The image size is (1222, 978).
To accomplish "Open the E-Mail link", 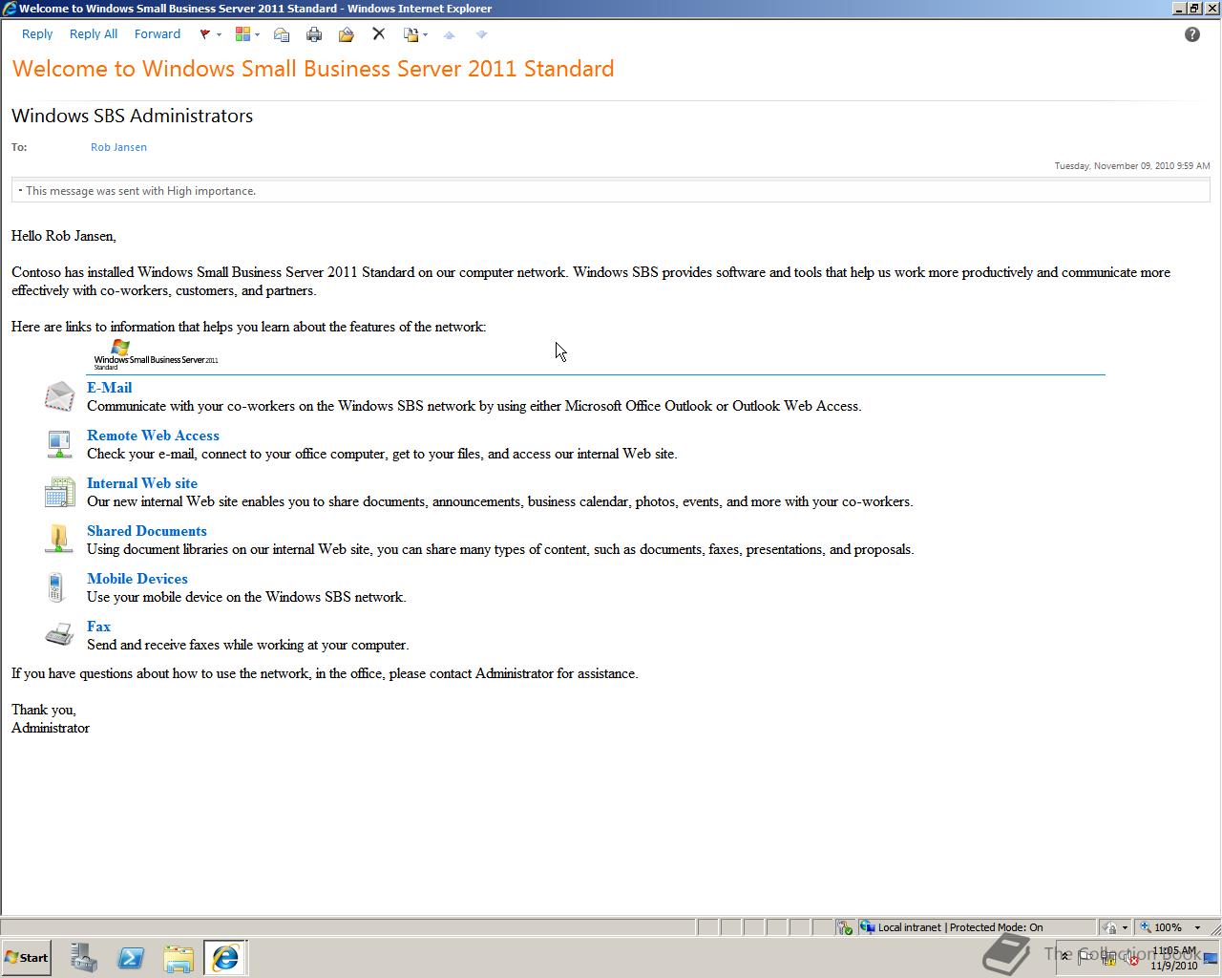I will coord(110,388).
